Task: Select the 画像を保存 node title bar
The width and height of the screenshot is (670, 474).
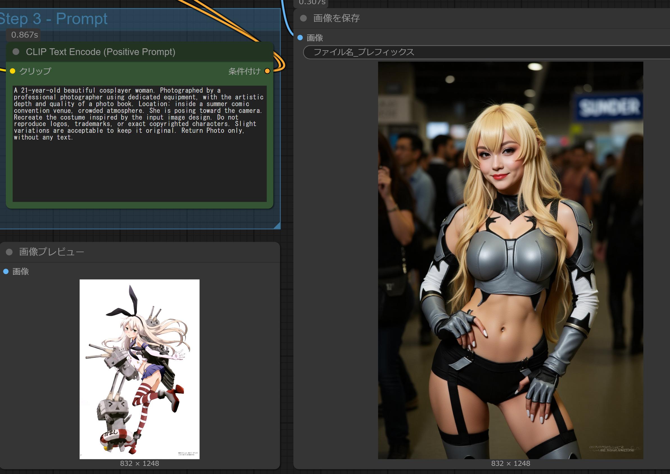Action: (336, 18)
